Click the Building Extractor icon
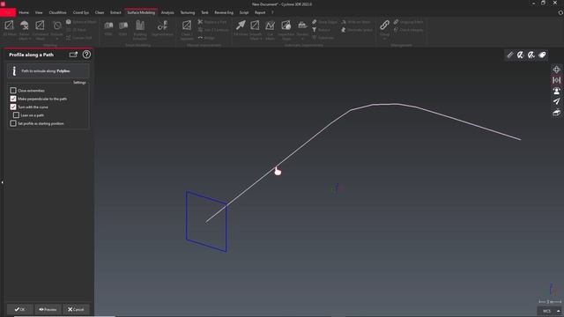The height and width of the screenshot is (317, 564). [140, 26]
